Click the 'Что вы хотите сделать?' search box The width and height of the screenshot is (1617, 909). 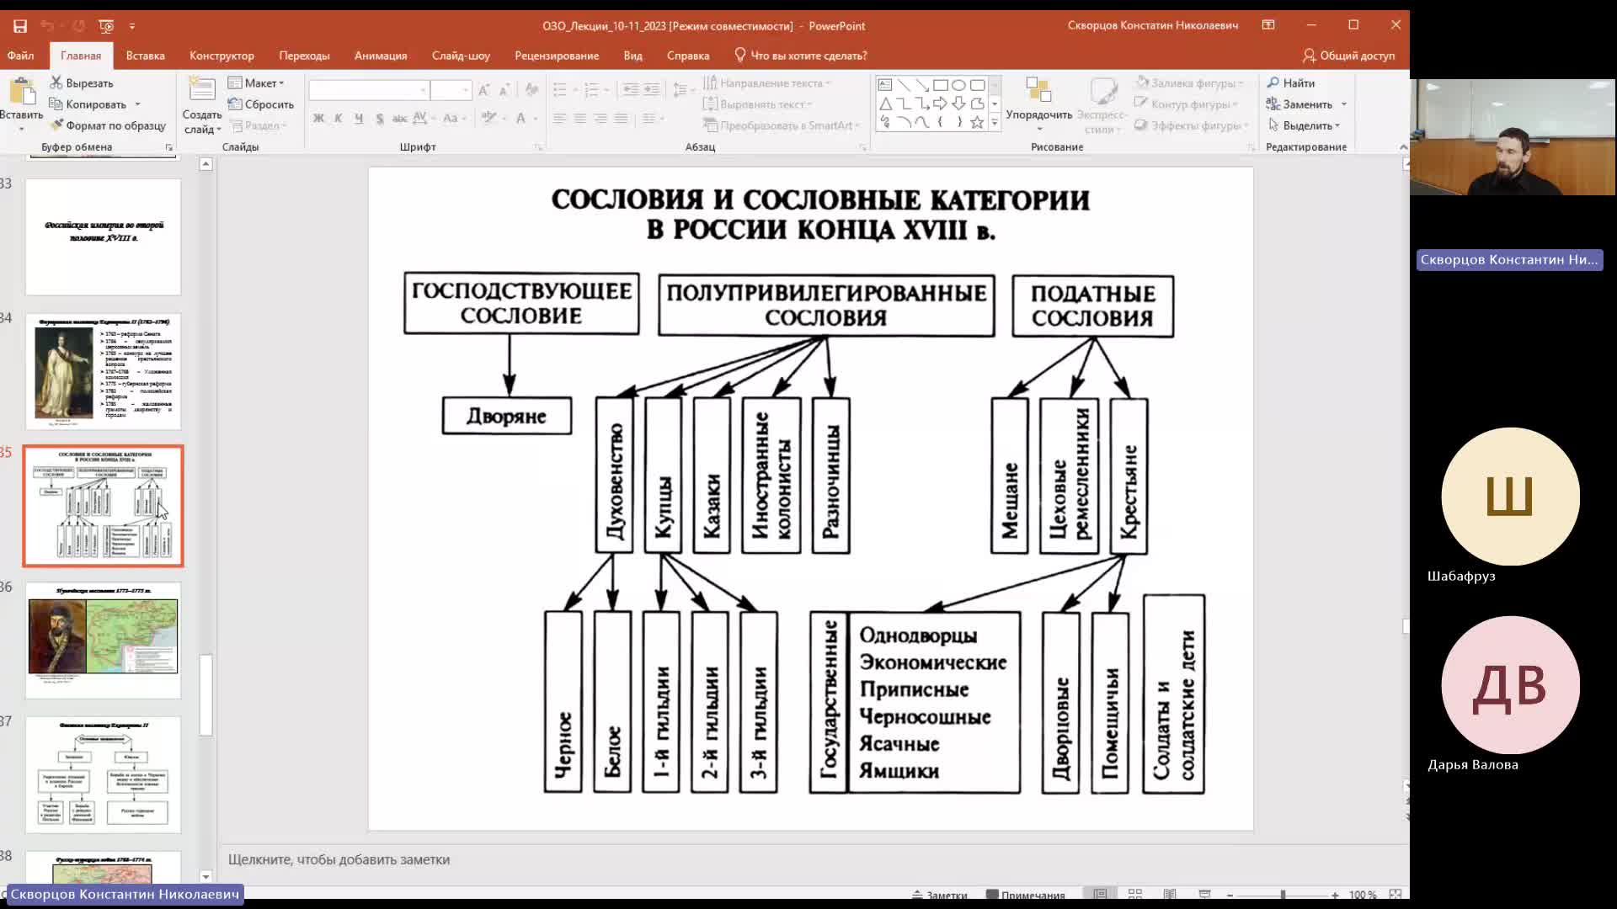click(x=801, y=56)
